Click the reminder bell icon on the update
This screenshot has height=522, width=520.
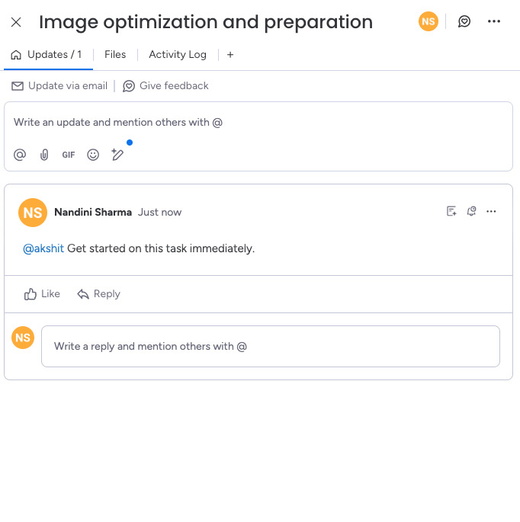coord(471,211)
